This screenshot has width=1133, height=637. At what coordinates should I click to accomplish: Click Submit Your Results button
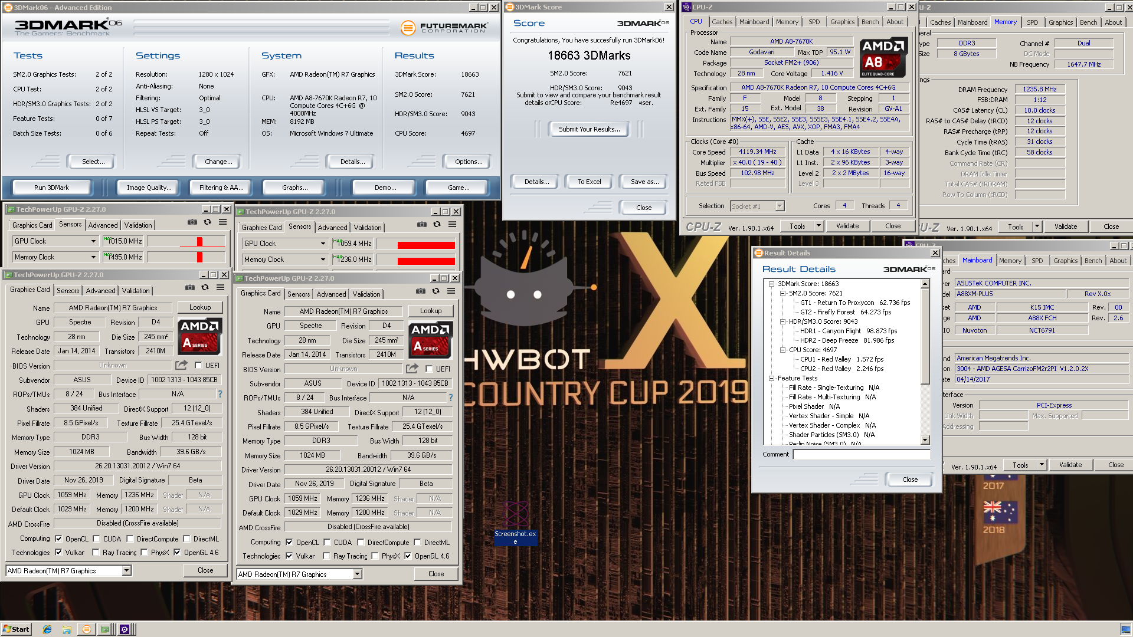point(589,129)
